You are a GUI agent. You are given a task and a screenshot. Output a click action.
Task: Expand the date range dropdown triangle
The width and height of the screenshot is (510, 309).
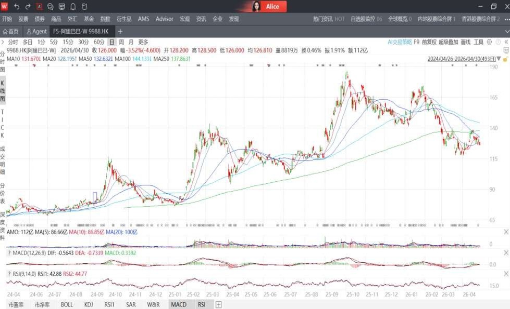[x=499, y=59]
